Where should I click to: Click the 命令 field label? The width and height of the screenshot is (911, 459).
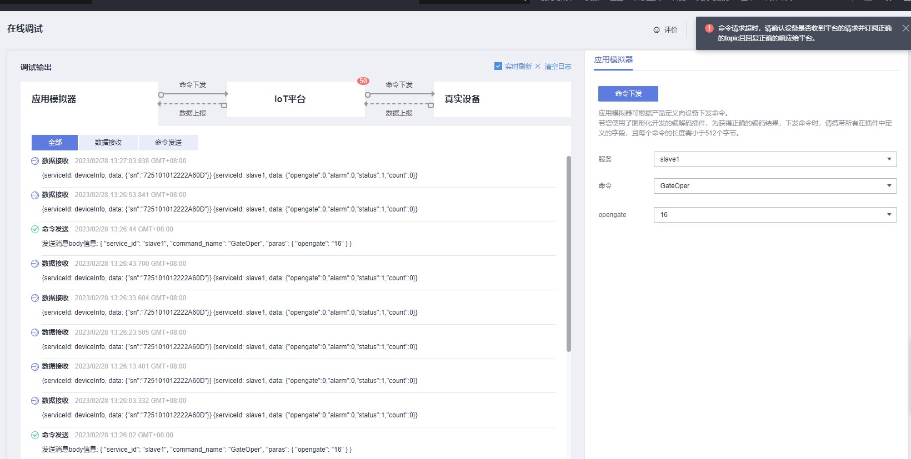(x=605, y=186)
